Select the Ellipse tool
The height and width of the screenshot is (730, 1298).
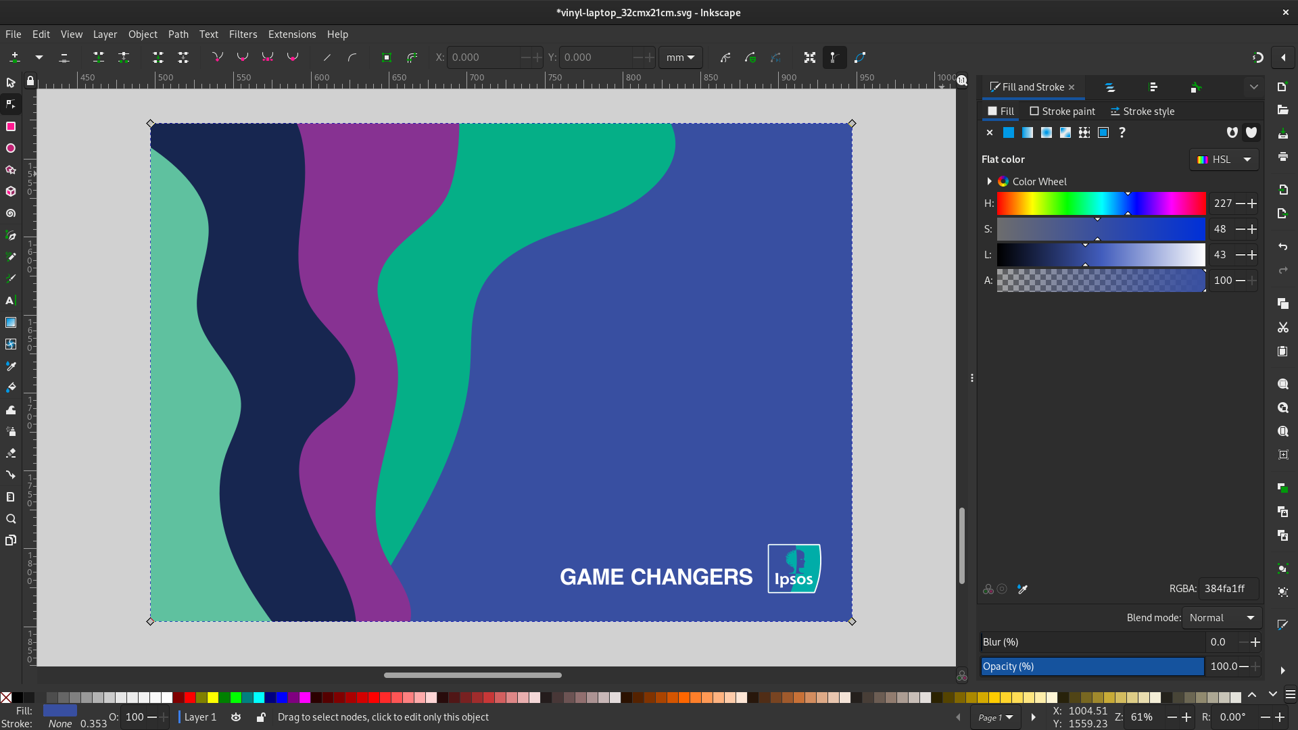click(11, 148)
